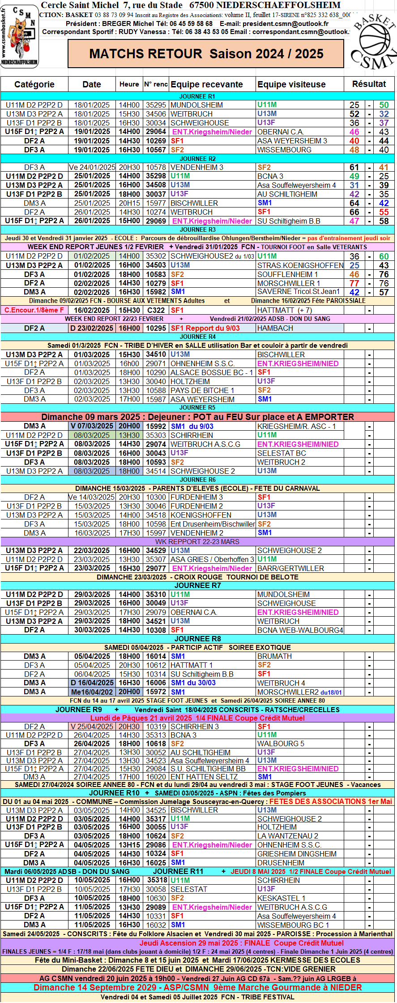Click the KESKASTEL 1 visitor cell
This screenshot has height=1003, width=397.
pyautogui.click(x=300, y=898)
